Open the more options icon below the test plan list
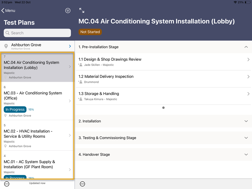This screenshot has width=252, height=189. coord(7,184)
